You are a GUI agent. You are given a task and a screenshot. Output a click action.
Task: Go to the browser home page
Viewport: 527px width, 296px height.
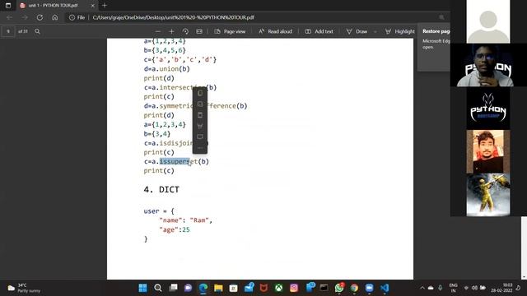point(55,17)
